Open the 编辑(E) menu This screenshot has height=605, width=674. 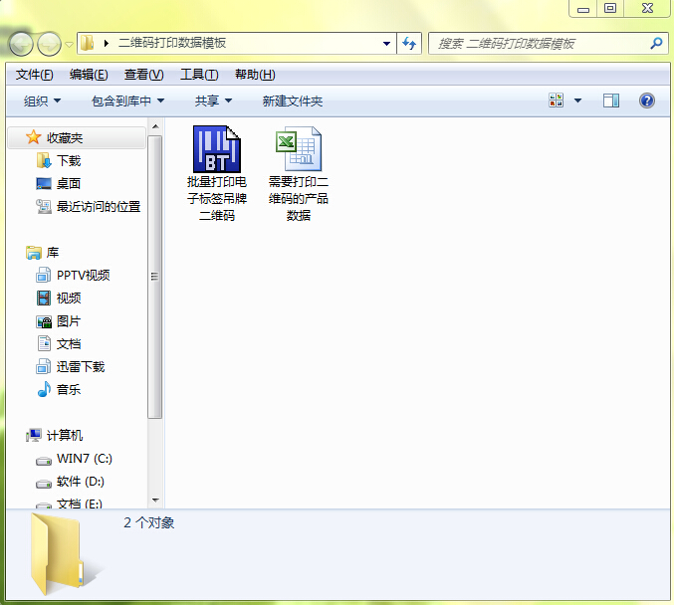89,75
